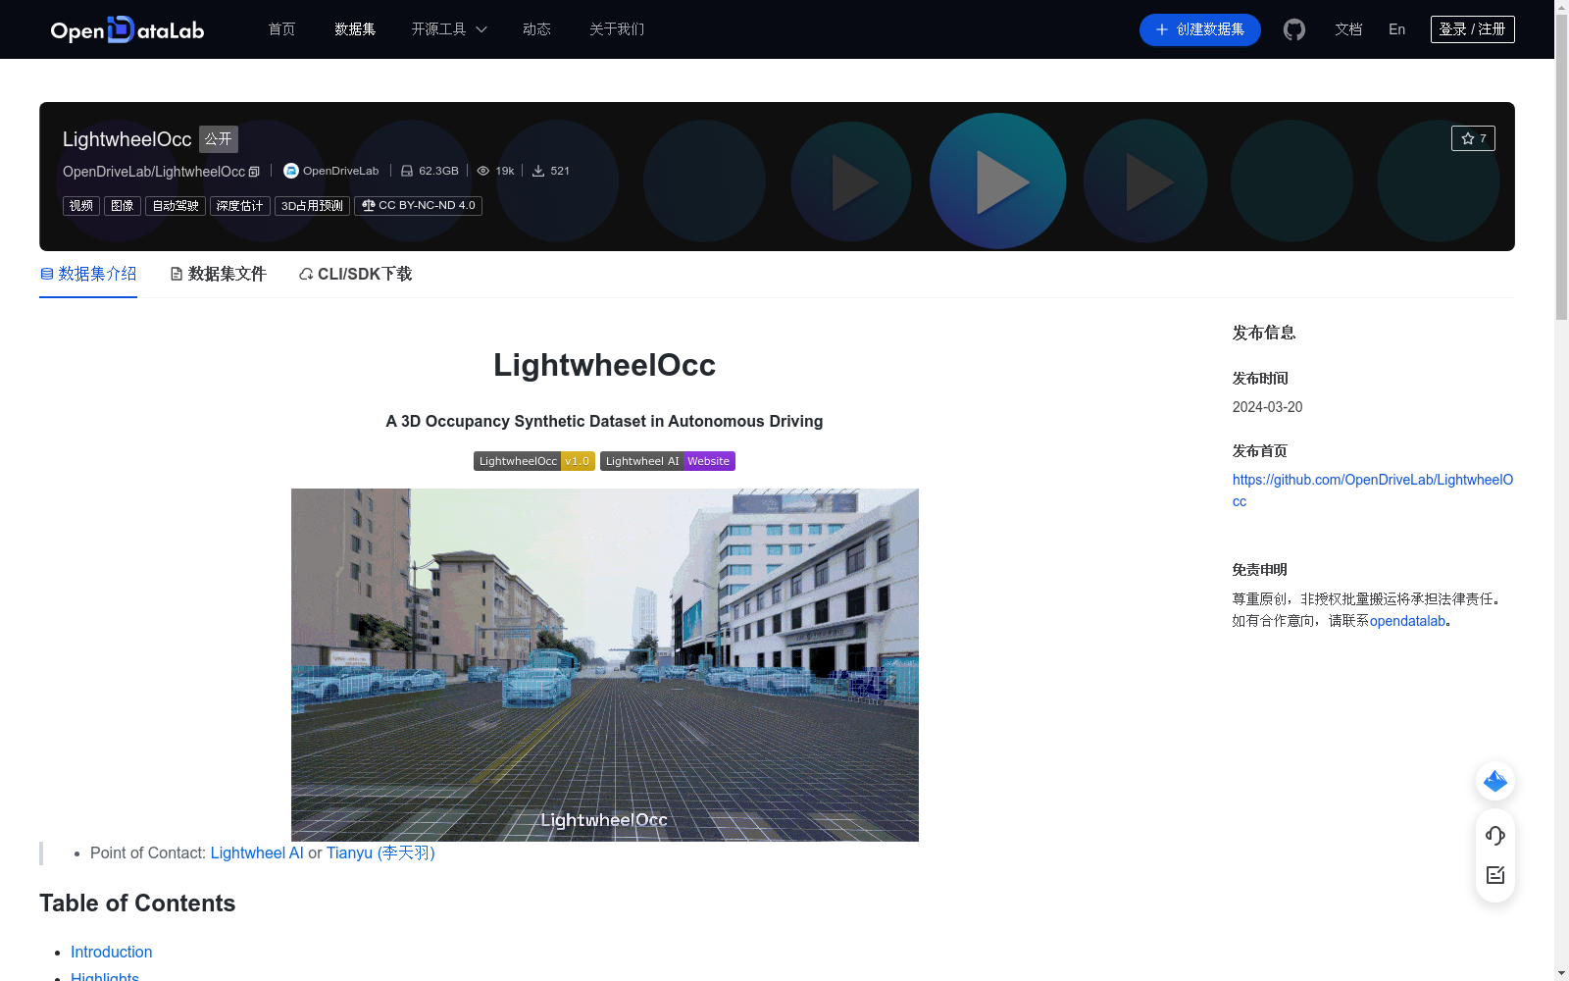Jump to Introduction in table of contents
Image resolution: width=1569 pixels, height=981 pixels.
(112, 952)
